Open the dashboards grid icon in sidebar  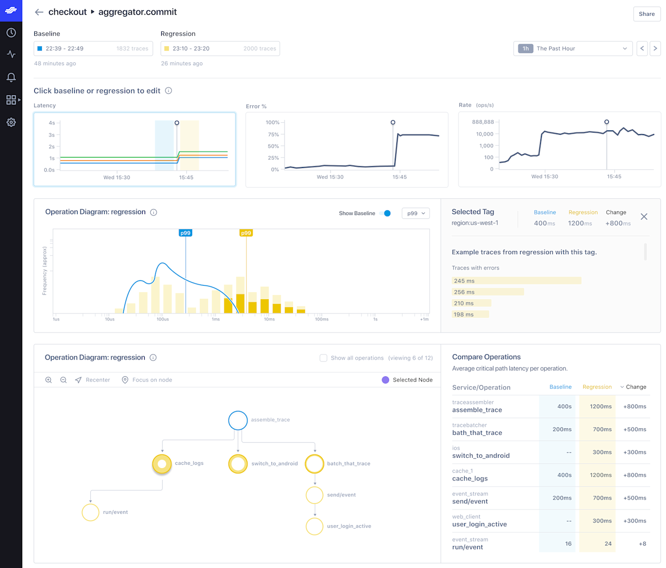pyautogui.click(x=11, y=100)
